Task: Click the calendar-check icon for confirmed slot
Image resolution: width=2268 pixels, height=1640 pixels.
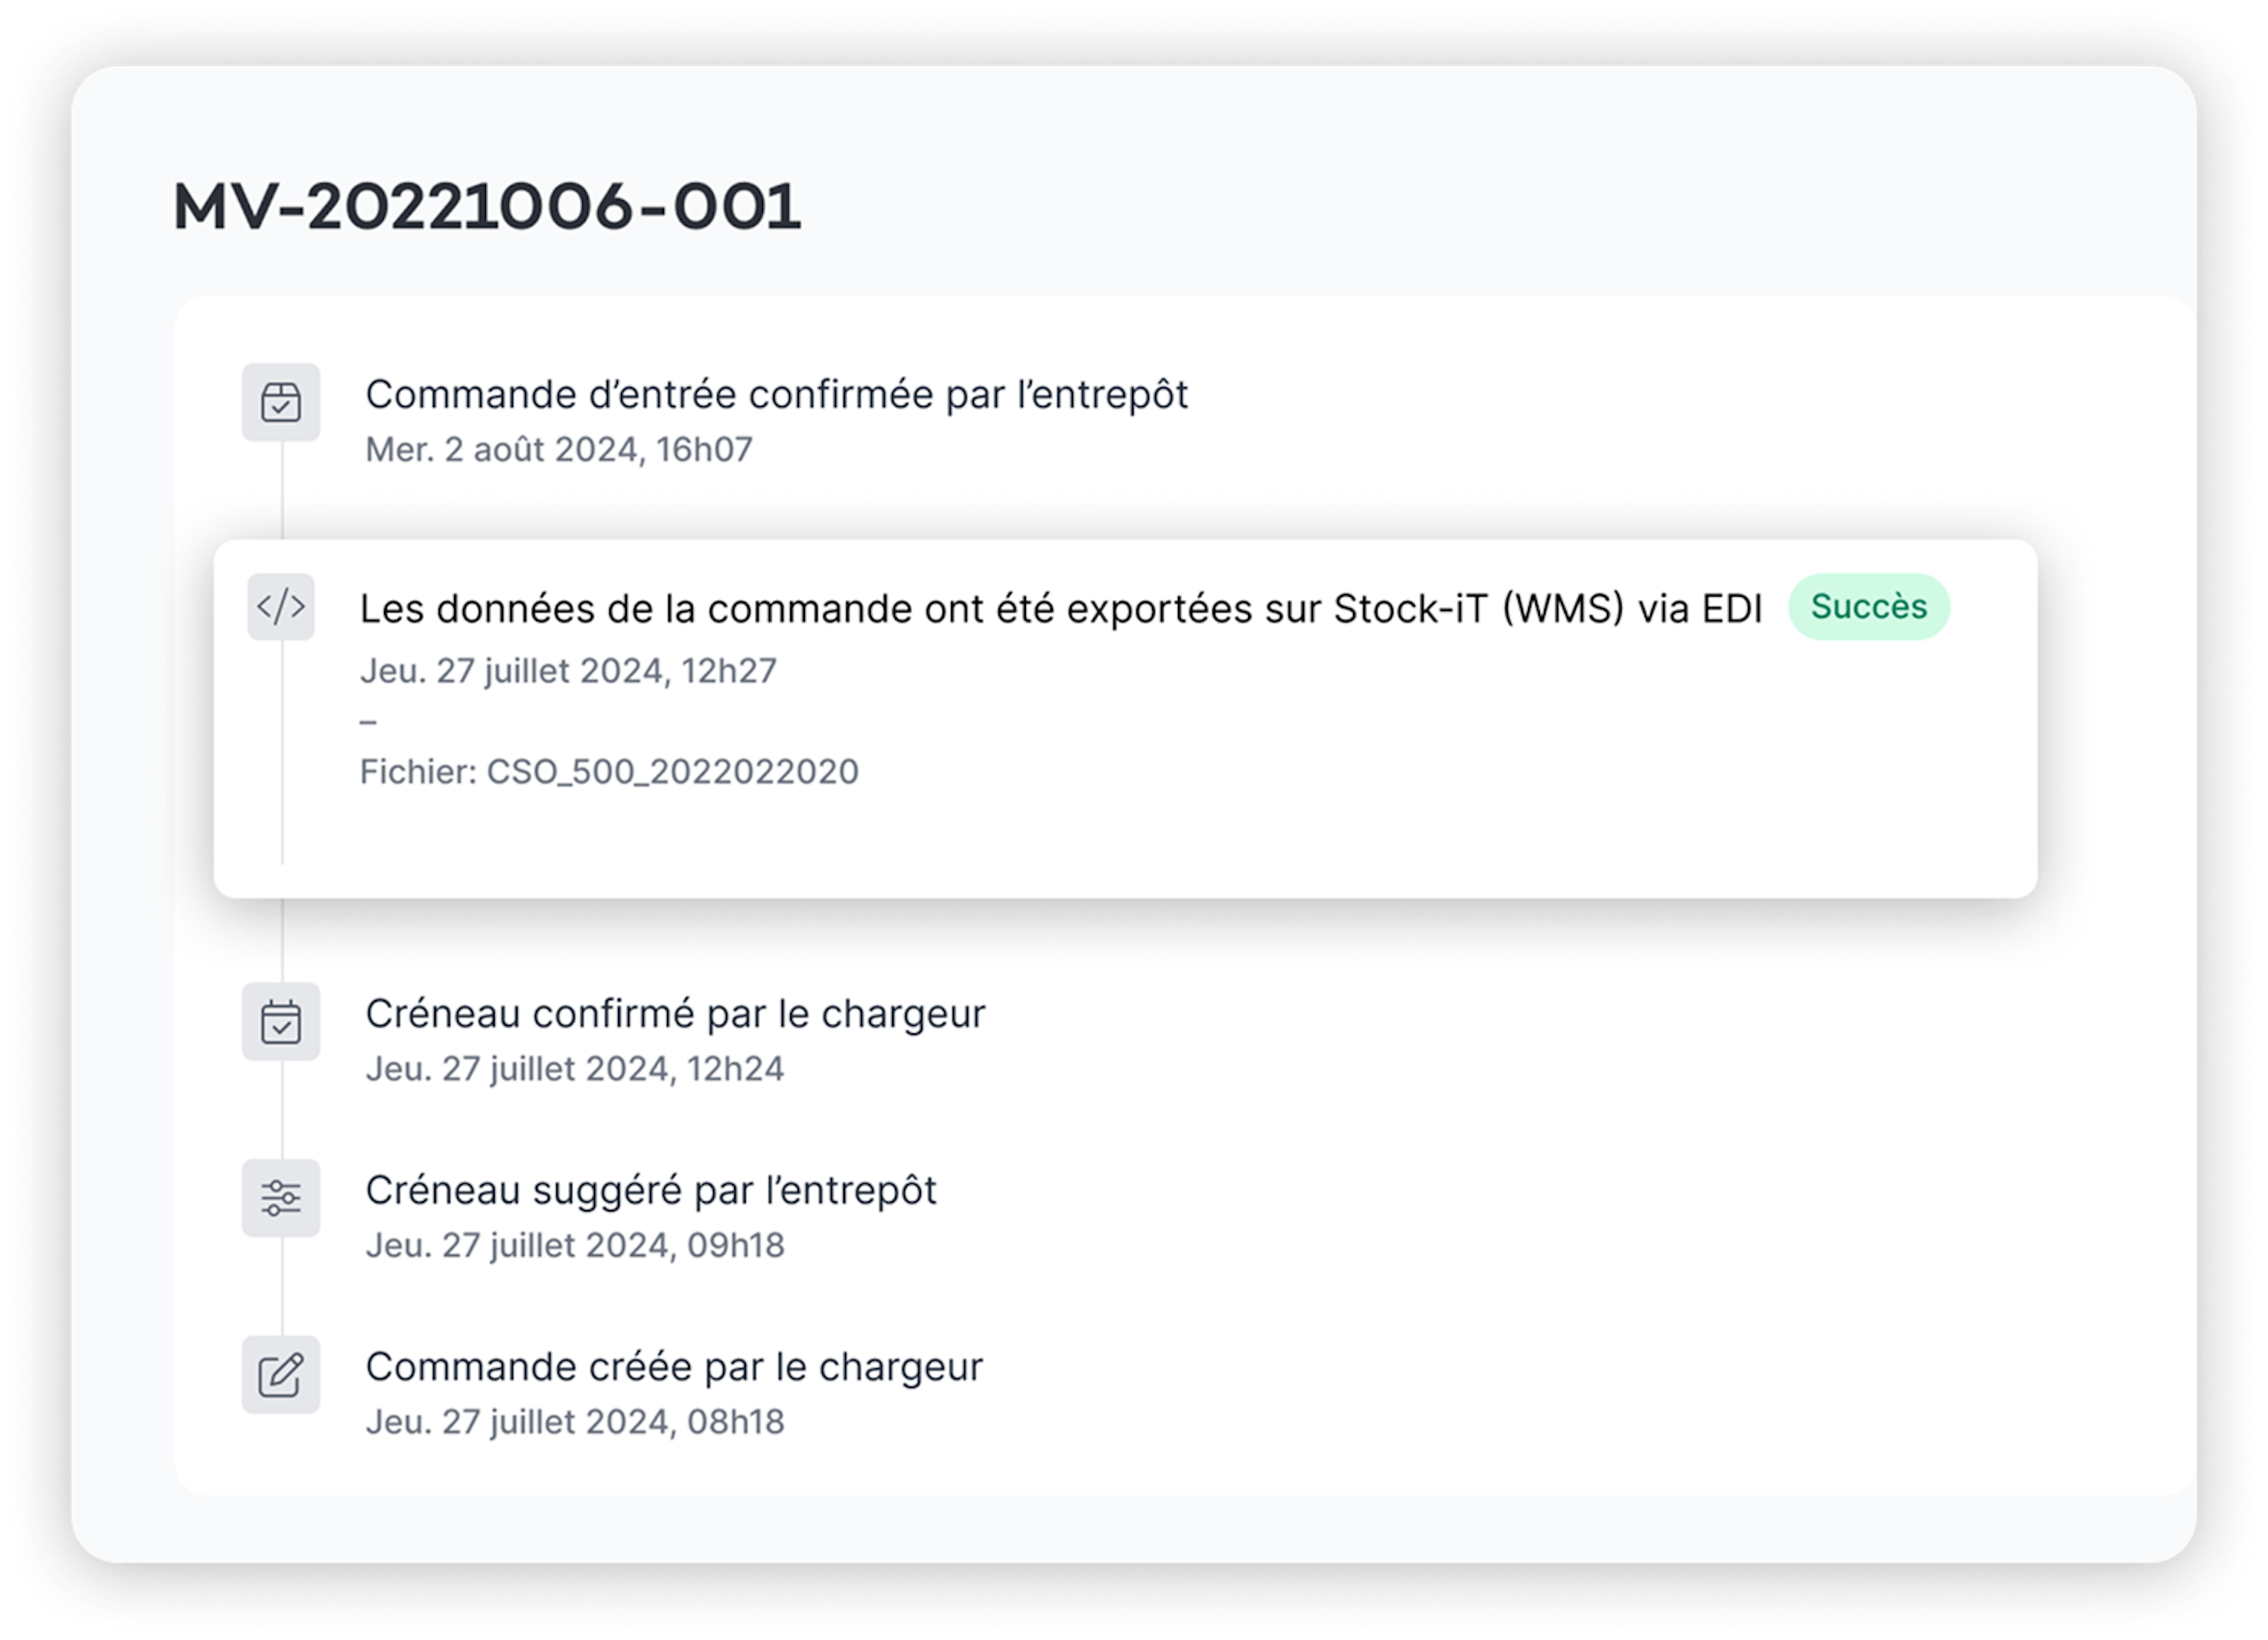Action: point(281,1021)
